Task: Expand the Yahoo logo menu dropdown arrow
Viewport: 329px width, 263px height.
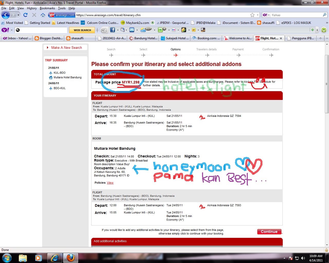Action: [x=12, y=30]
